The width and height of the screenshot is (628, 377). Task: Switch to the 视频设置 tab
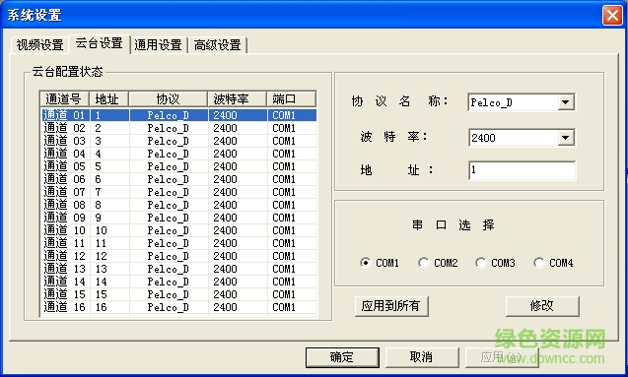(39, 44)
